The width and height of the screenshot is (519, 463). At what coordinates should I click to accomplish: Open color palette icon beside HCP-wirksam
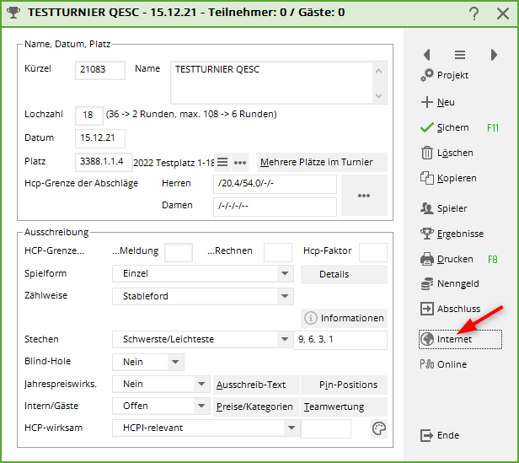378,428
